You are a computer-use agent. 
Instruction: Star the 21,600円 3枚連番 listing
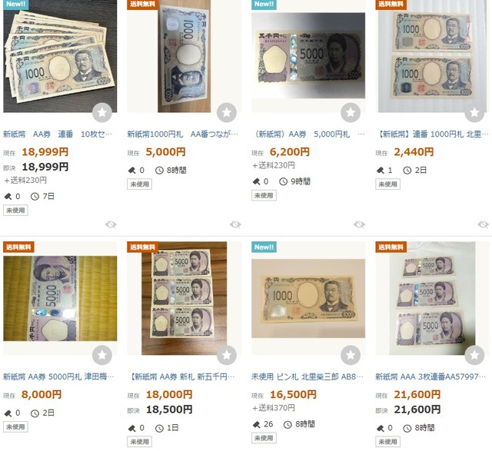[474, 355]
